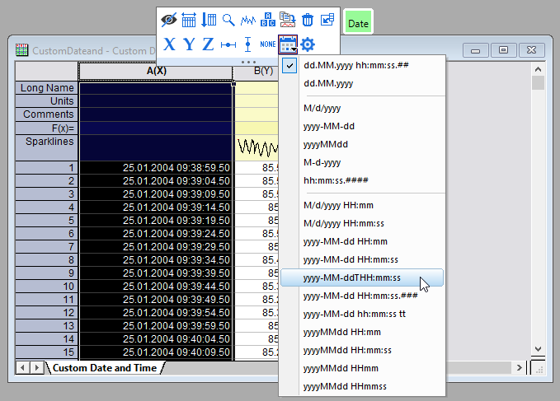
Task: Click the vertical scrollbar down arrow
Action: click(x=539, y=349)
